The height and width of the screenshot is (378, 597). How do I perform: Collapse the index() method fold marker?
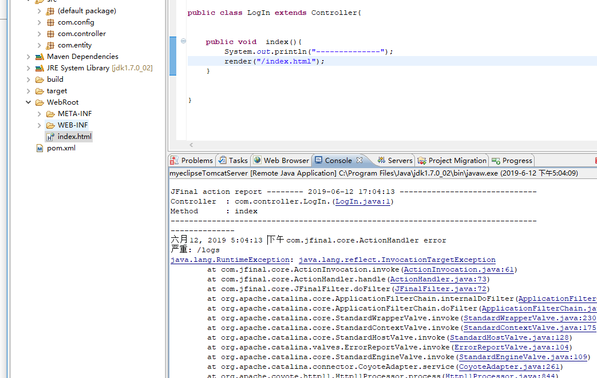pyautogui.click(x=183, y=41)
